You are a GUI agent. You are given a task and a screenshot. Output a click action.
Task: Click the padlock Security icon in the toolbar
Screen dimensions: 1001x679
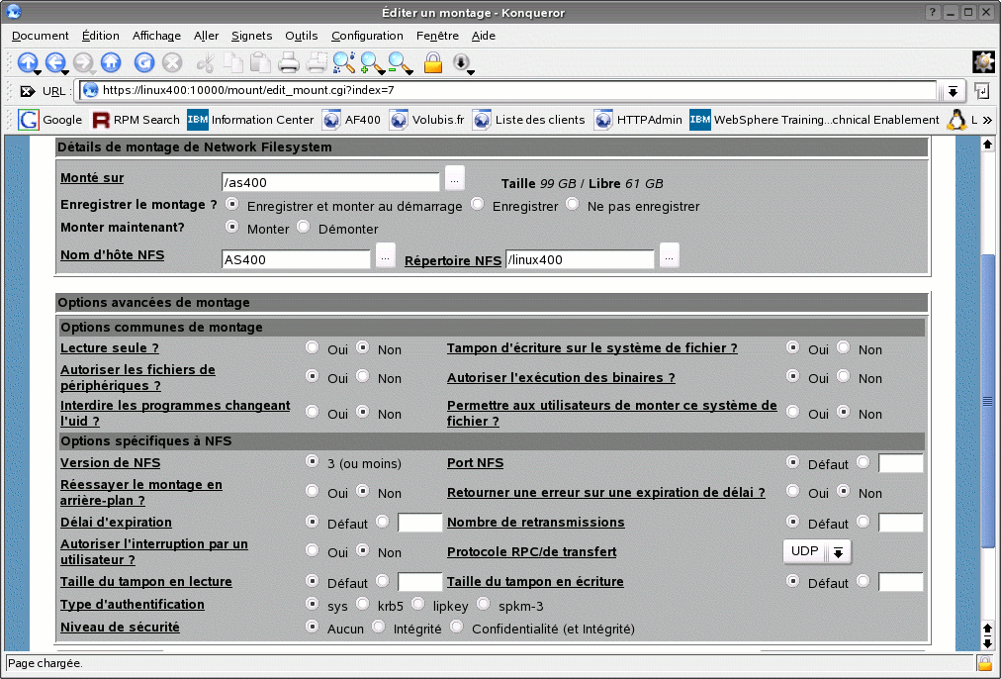pyautogui.click(x=433, y=62)
